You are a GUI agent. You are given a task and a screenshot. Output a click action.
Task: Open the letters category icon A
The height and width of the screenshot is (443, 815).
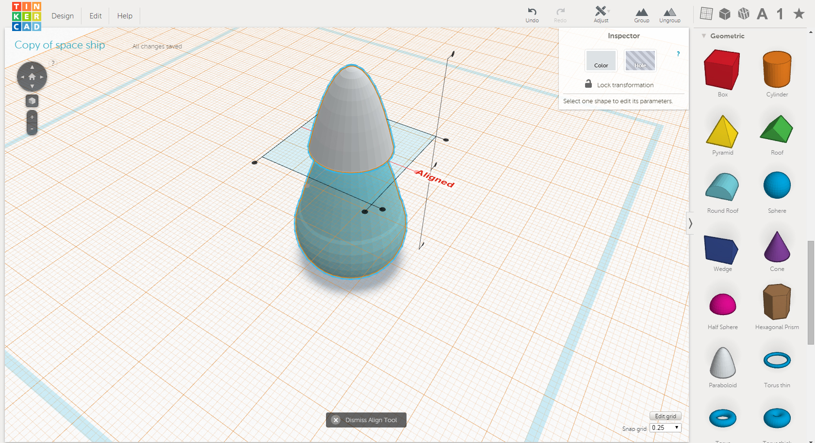[x=762, y=14]
